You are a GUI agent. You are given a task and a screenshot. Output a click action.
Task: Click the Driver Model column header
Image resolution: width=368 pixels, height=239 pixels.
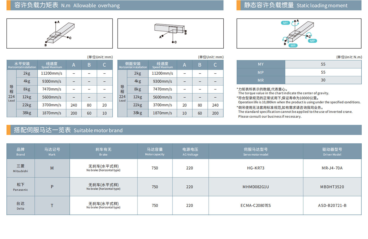coord(332,151)
